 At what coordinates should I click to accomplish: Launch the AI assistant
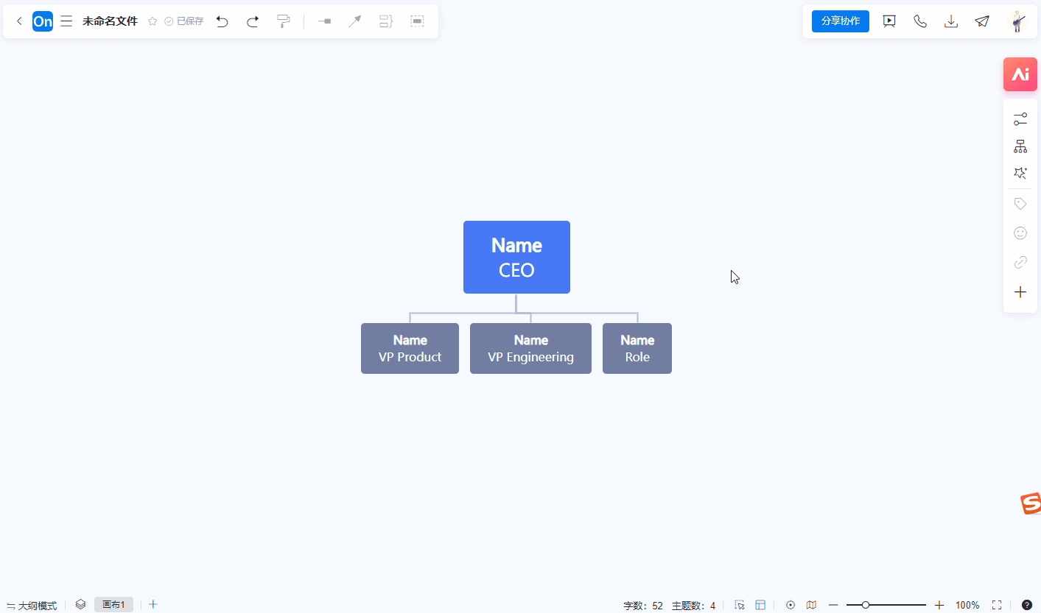(1020, 74)
